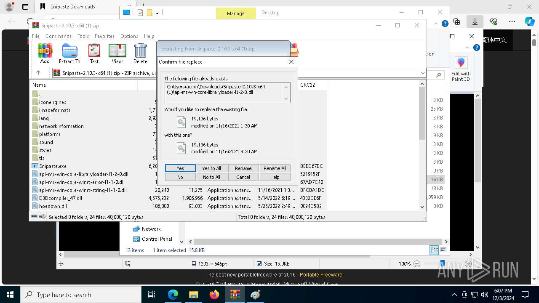Image resolution: width=539 pixels, height=303 pixels.
Task: Close the Confirm file replace dialog
Action: pos(291,62)
